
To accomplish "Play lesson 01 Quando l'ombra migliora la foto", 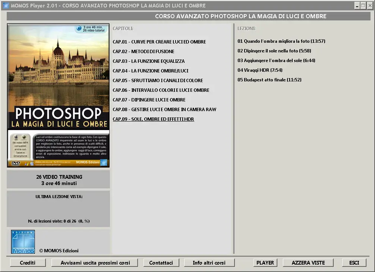I will [281, 41].
